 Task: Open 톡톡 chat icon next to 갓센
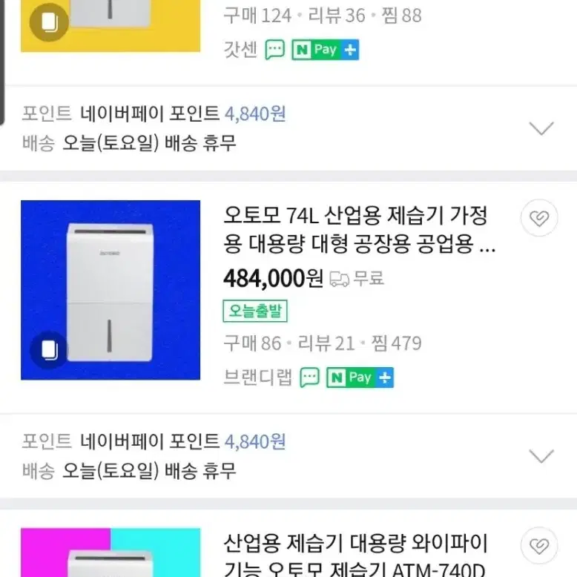coord(275,50)
